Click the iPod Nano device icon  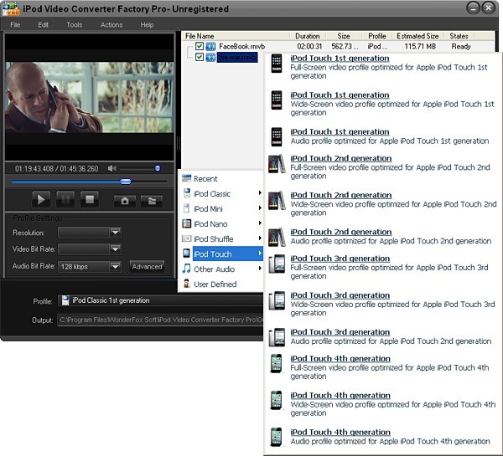pyautogui.click(x=186, y=223)
